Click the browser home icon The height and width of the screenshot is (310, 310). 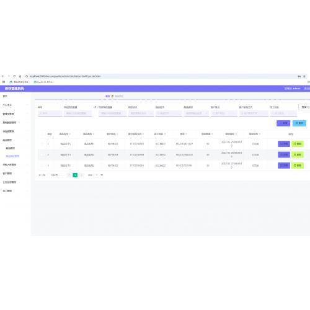[20, 76]
